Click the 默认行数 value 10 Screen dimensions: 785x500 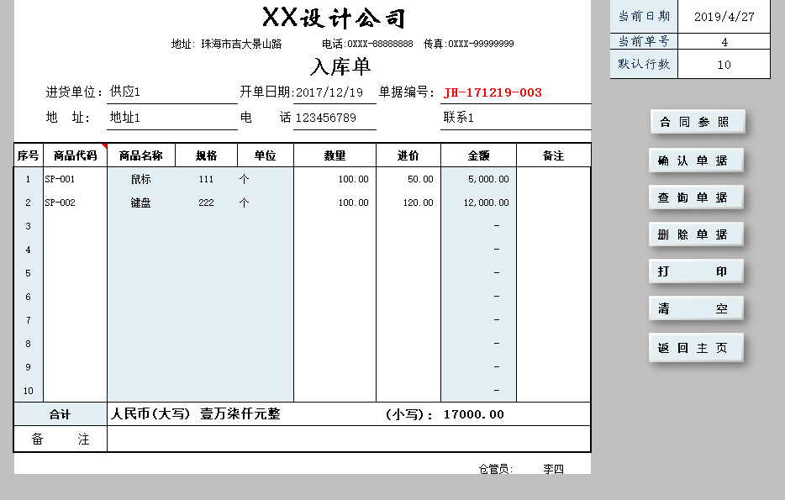724,65
